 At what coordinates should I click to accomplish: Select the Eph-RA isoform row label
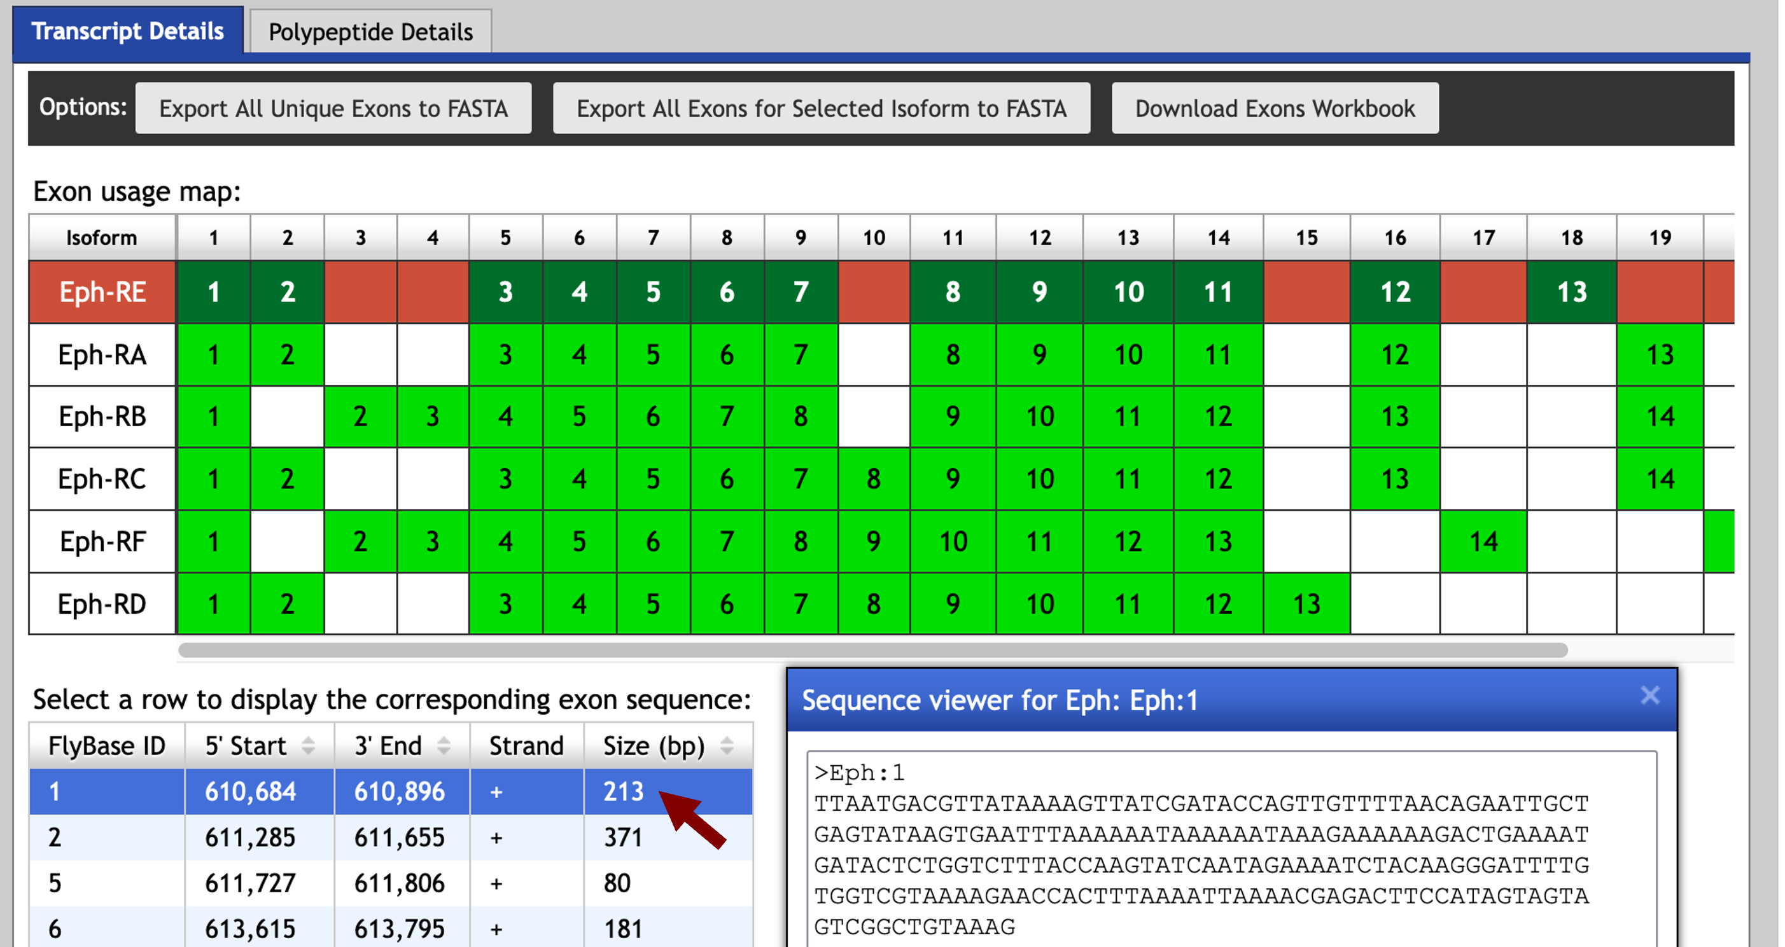(x=102, y=355)
